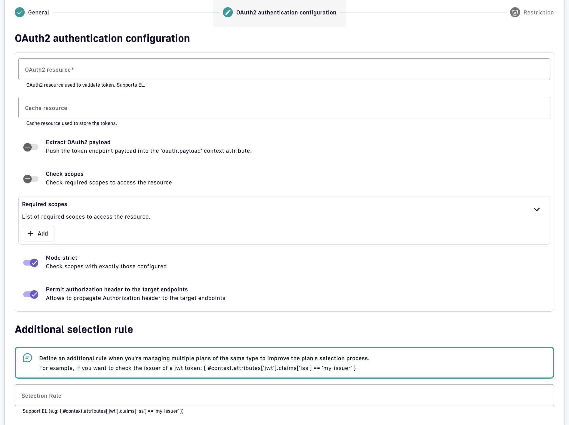
Task: Disable the Mode strict toggle
Action: (x=31, y=263)
